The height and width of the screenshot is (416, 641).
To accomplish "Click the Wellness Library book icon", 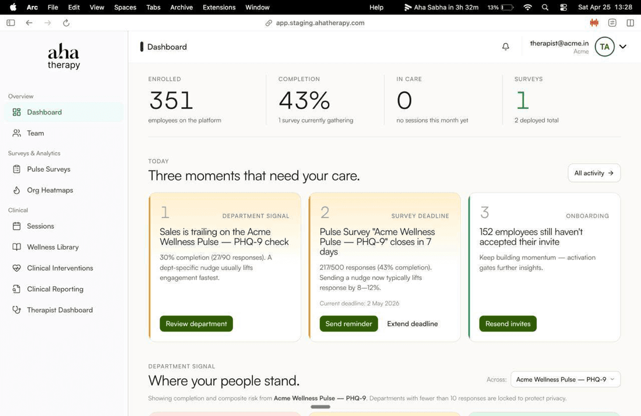I will pos(16,247).
